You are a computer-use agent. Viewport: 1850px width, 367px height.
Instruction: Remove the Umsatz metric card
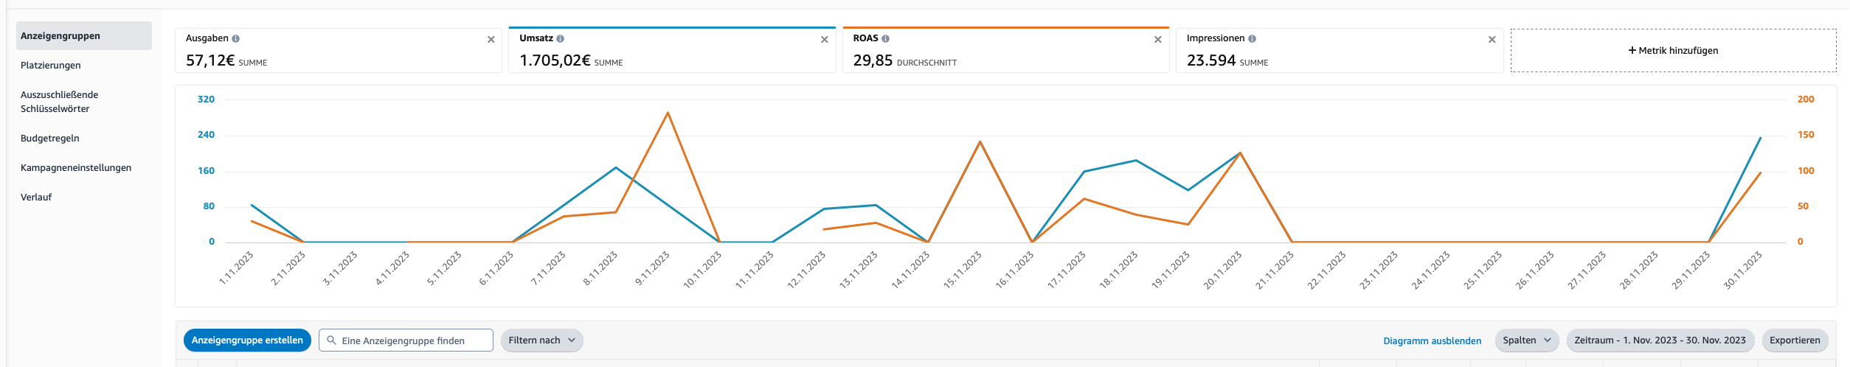point(824,40)
